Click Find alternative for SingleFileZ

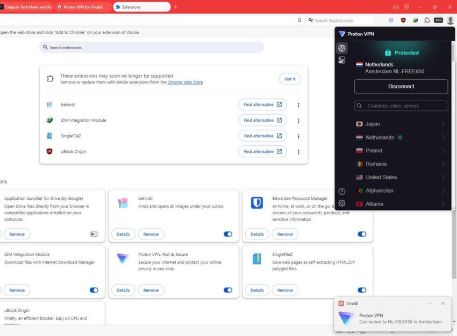(x=262, y=136)
